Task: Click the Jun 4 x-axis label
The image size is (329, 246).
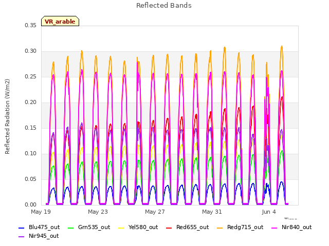Action: coord(269,212)
